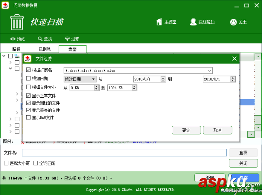Image resolution: width=262 pixels, height=195 pixels.
Task: Click the 预览 eye icon
Action: [13, 39]
